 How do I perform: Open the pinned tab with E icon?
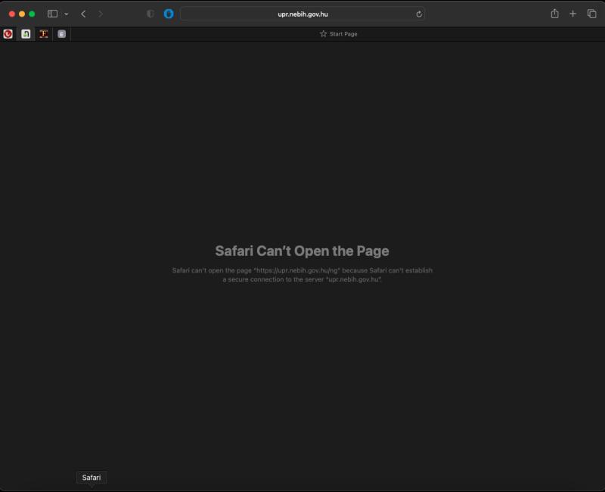click(62, 34)
